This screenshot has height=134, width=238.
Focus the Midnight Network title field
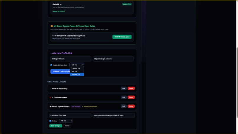[x=71, y=59]
